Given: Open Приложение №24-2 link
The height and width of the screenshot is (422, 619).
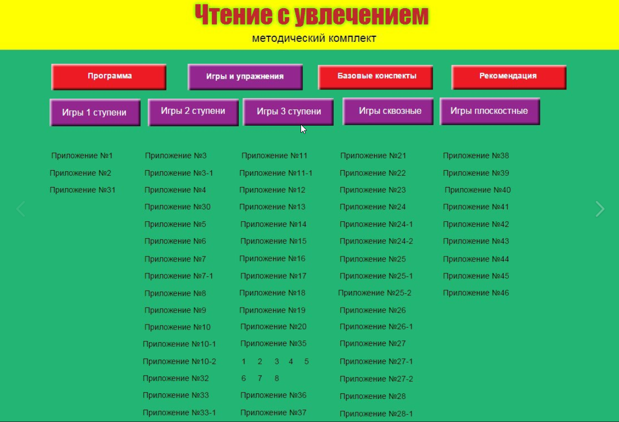Looking at the screenshot, I should [x=376, y=241].
